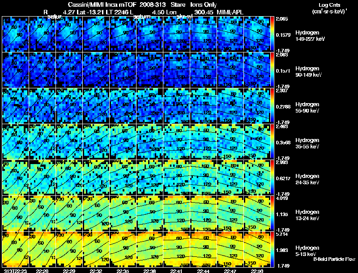Click the 'MIMI/APL' header label

230,12
